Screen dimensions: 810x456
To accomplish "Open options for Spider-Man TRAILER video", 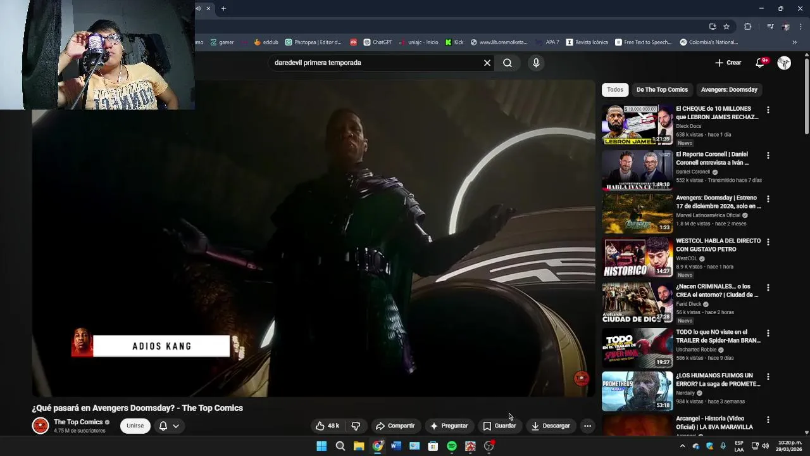I will (768, 333).
